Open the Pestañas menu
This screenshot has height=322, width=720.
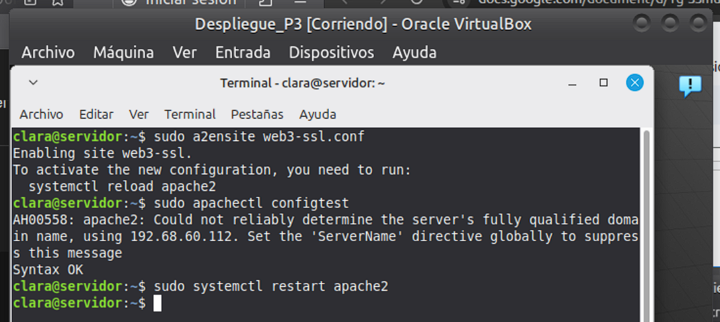[x=257, y=114]
